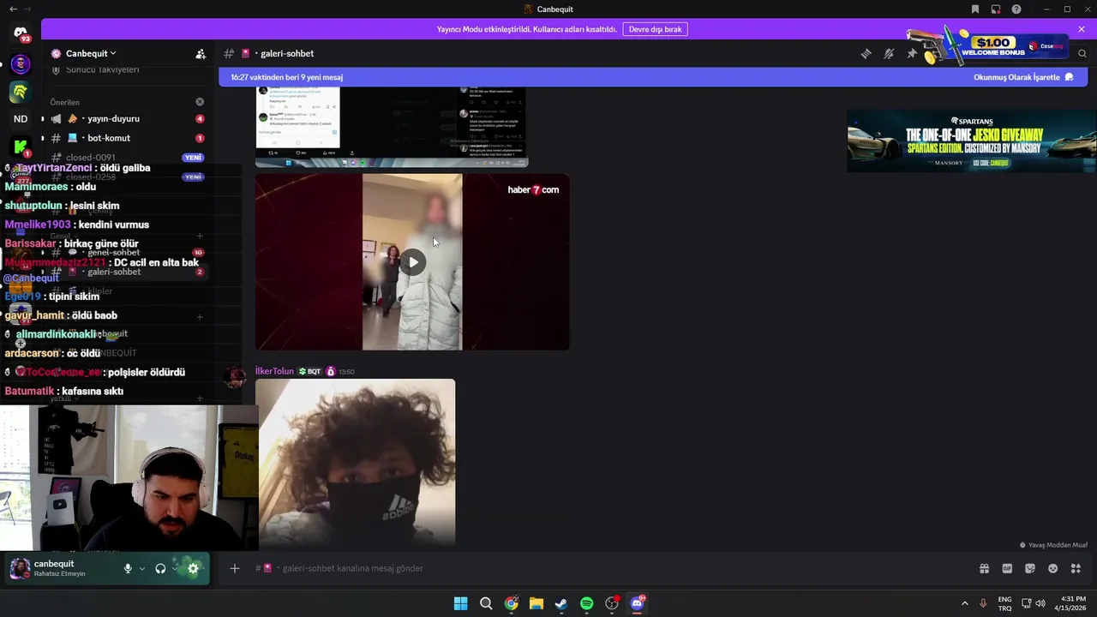The image size is (1097, 617).
Task: Open the GIF picker
Action: 1007,568
